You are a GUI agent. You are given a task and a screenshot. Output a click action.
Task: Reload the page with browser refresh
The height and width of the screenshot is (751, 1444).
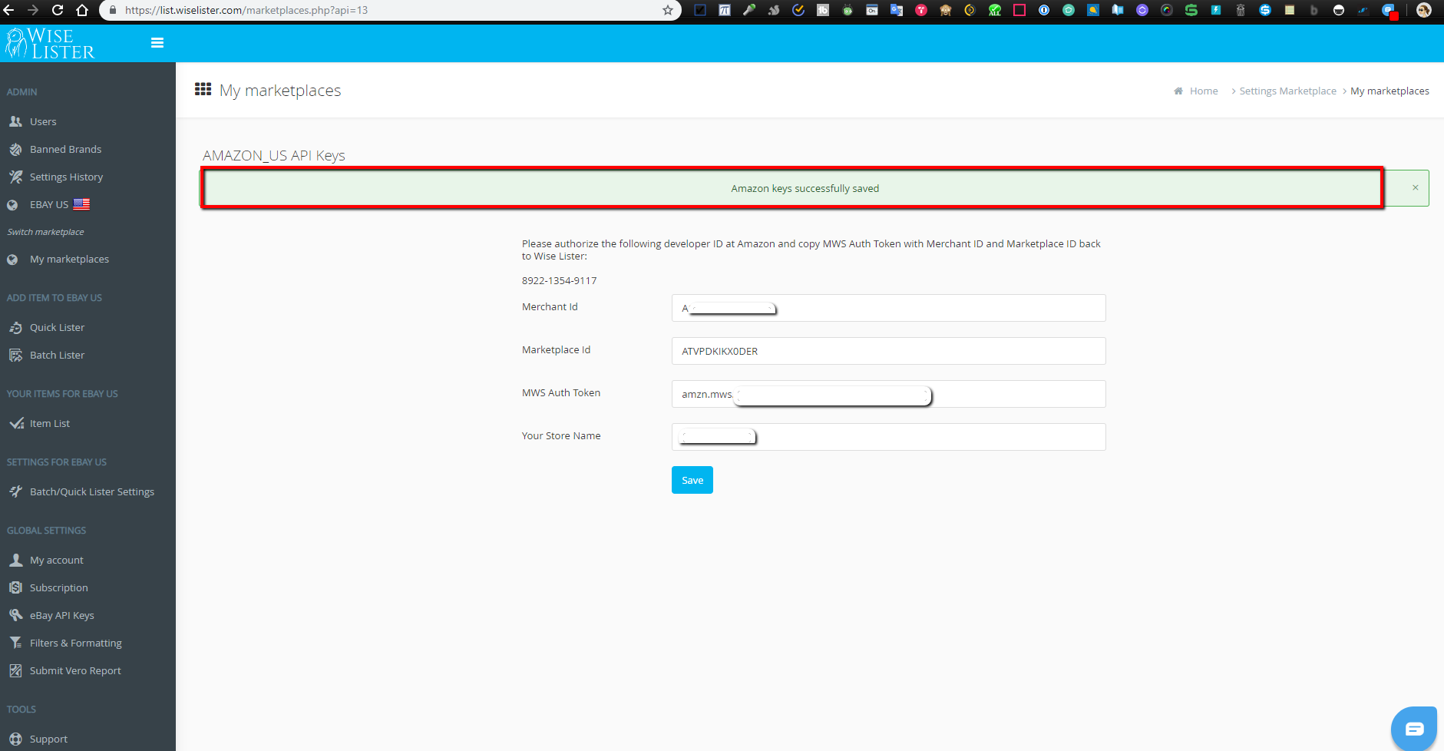[58, 10]
